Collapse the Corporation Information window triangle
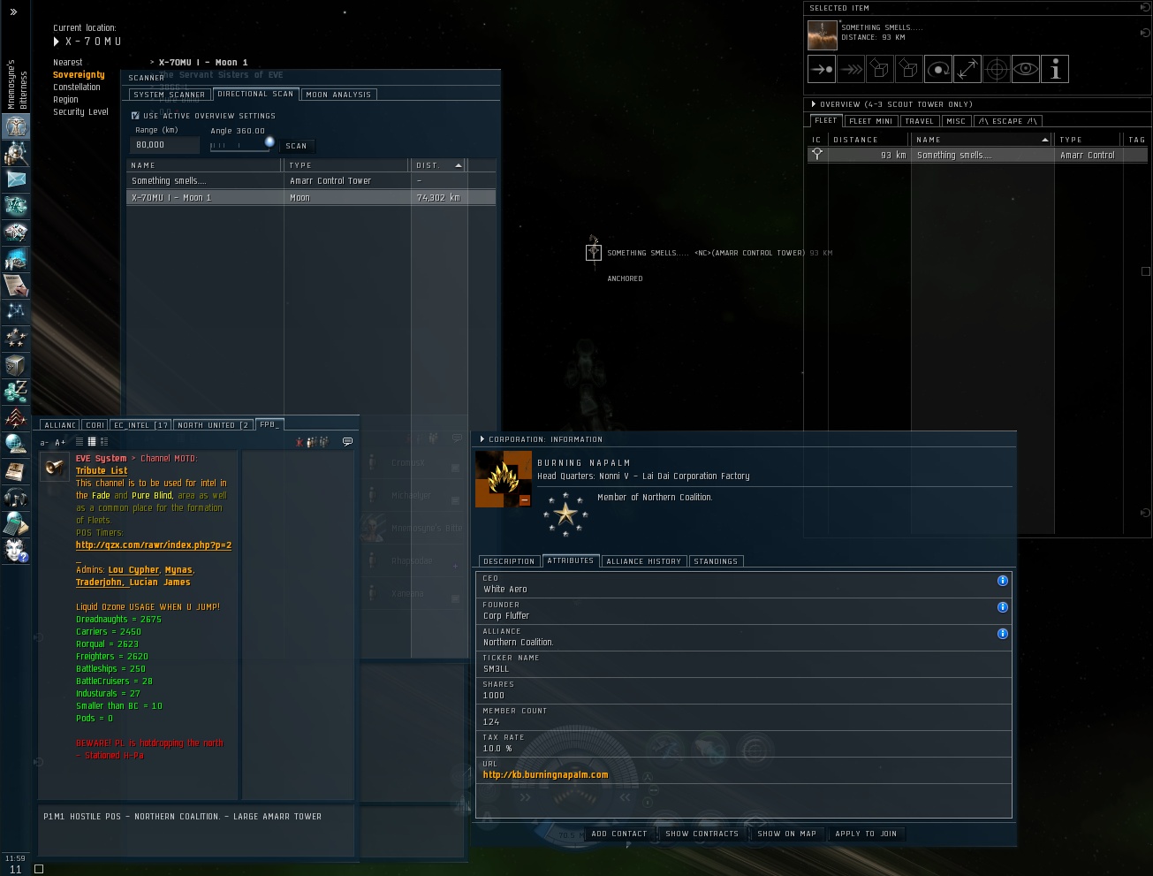 482,439
